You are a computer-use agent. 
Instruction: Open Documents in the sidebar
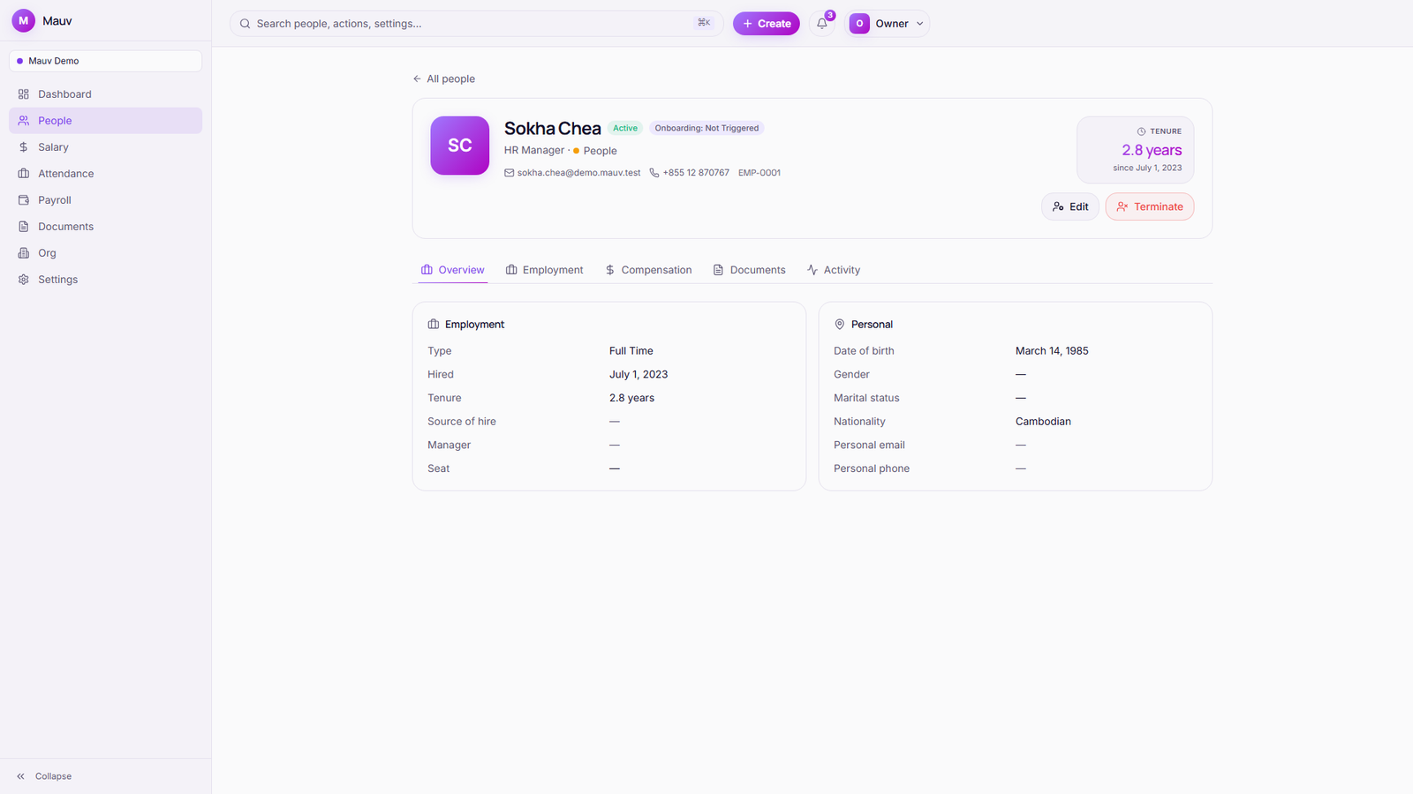[105, 227]
